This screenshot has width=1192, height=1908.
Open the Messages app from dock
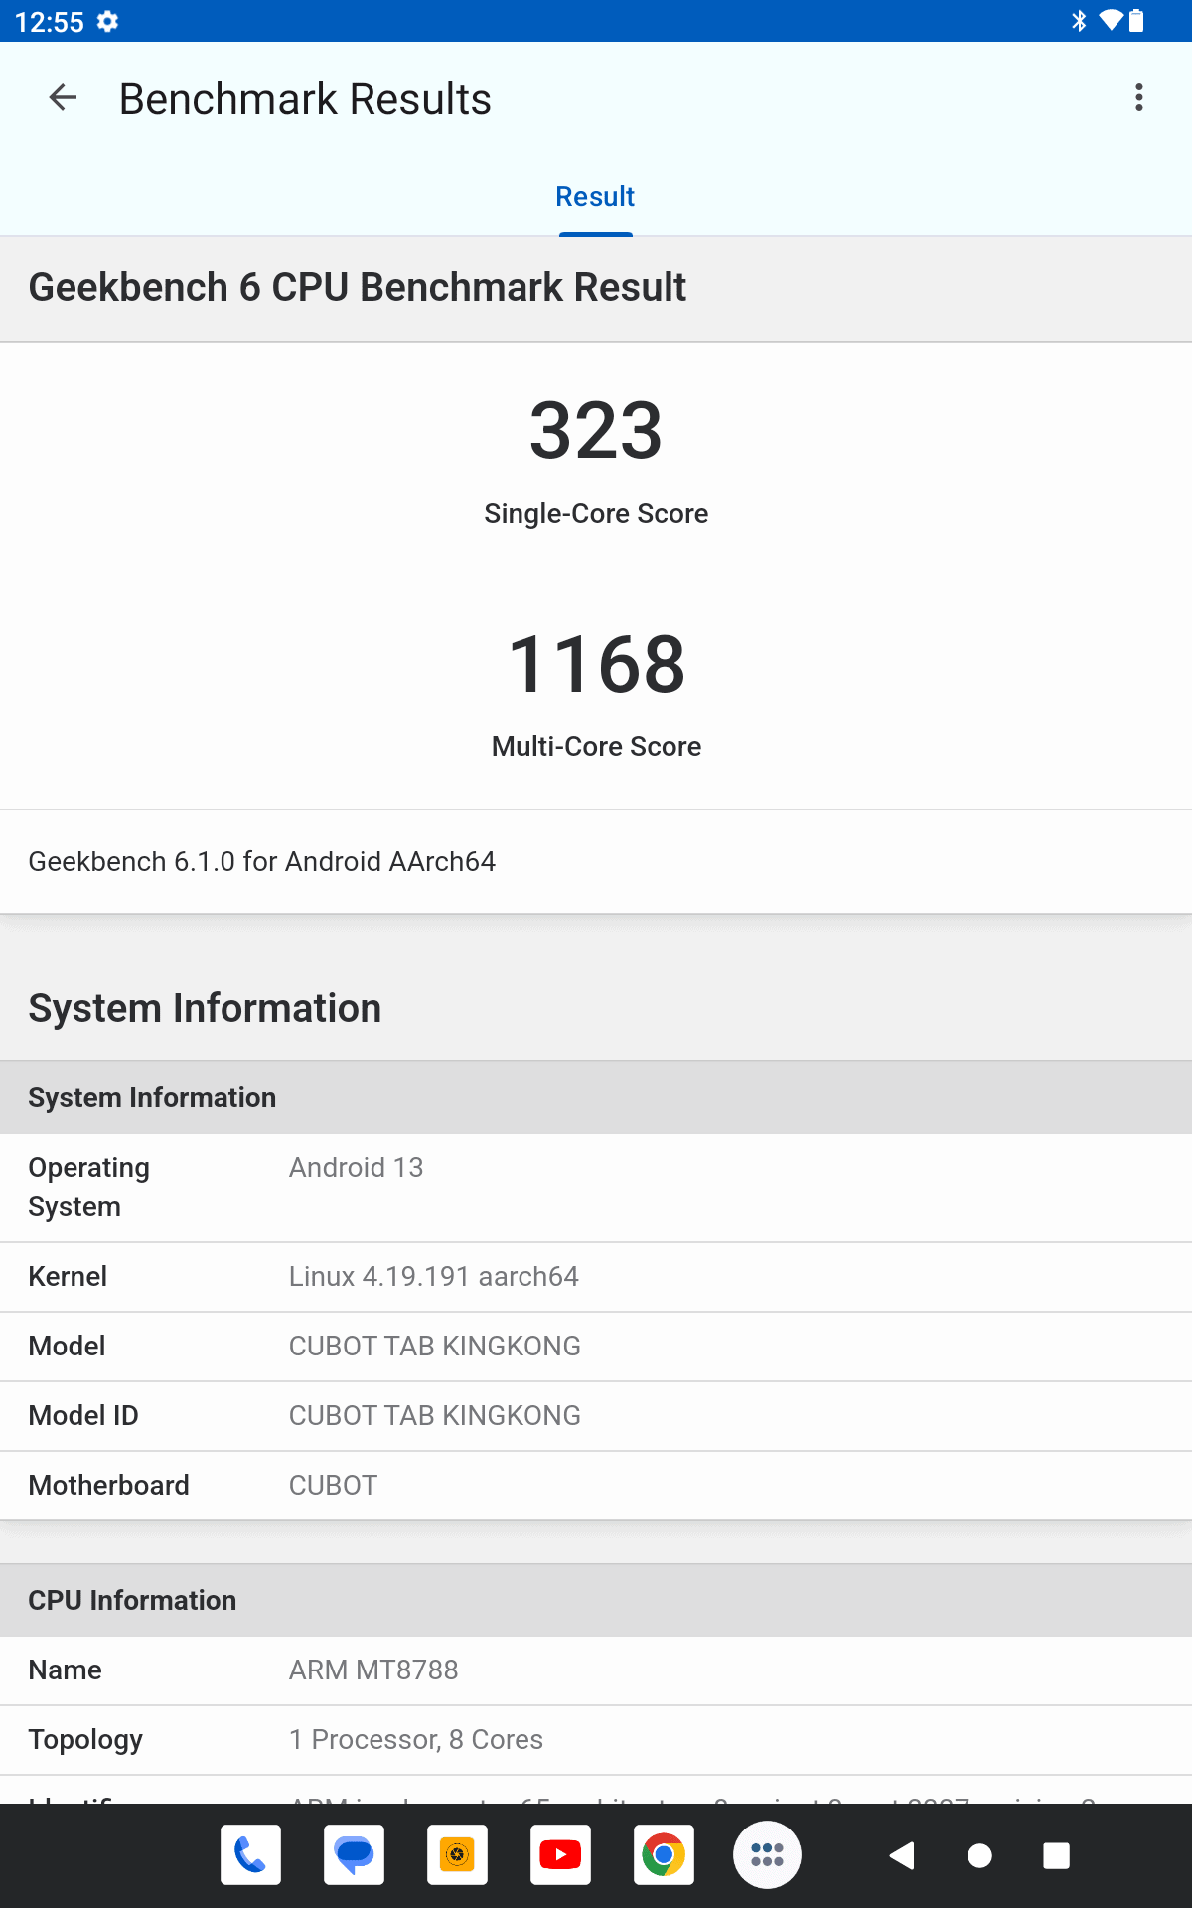pos(354,1854)
